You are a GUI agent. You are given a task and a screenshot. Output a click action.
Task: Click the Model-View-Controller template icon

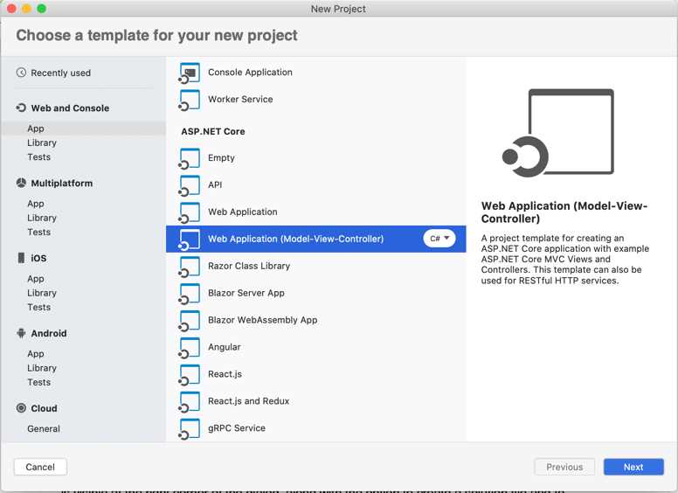(x=190, y=240)
